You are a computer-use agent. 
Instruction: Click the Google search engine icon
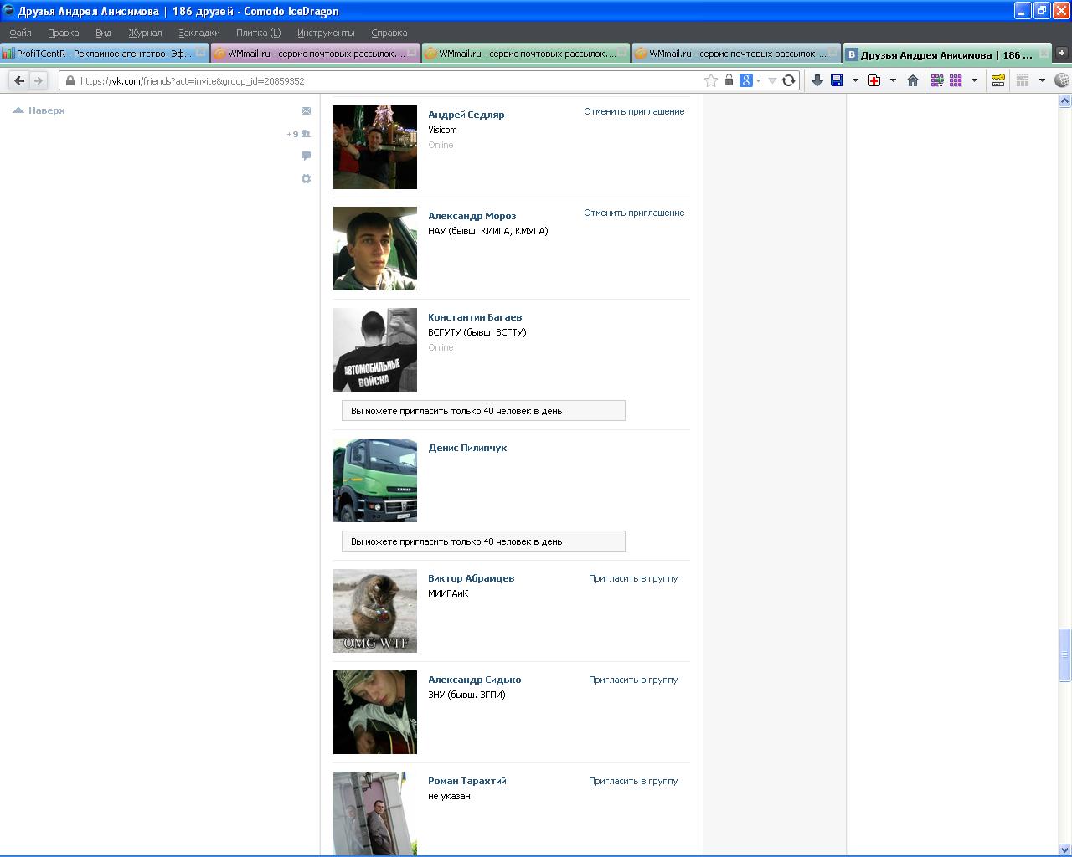tap(746, 80)
